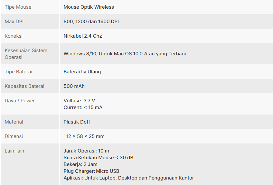
Task: Select the "Mouse Optik Wireless" value text
Action: point(89,7)
